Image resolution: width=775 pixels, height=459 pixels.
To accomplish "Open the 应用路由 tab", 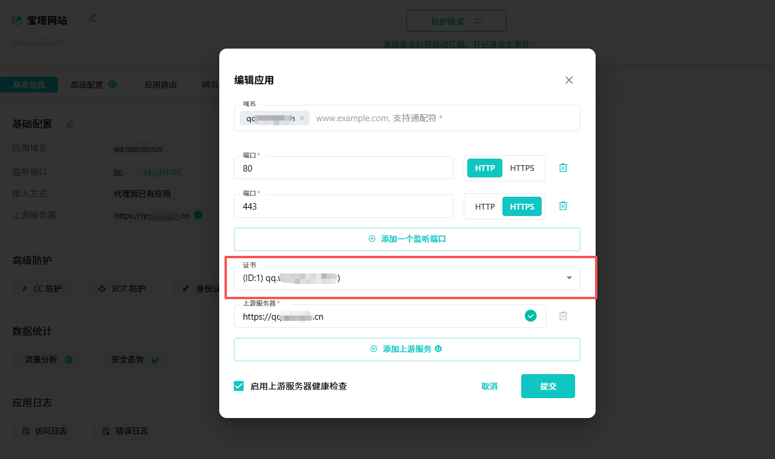I will [161, 85].
